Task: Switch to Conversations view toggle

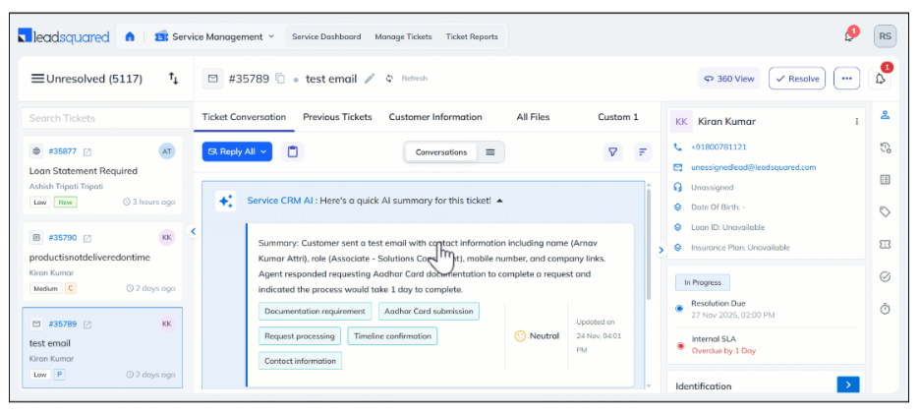Action: tap(441, 151)
